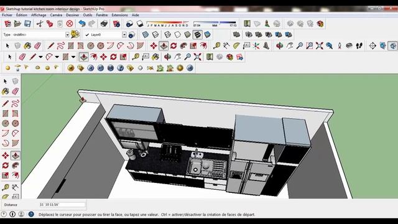The image size is (398, 224).
Task: Click the blue RT plugin icon
Action: (101, 68)
